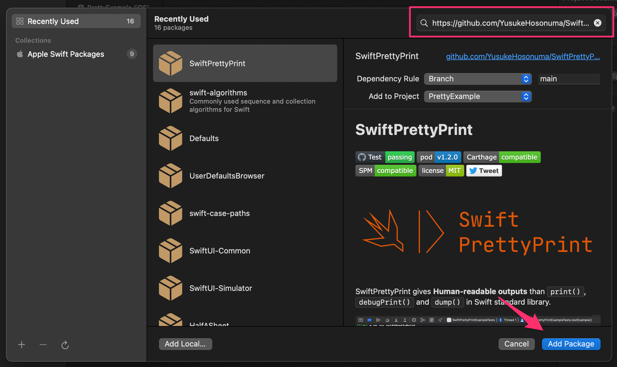Select the UserDefaultsBrowser package
Screen dimensions: 617x367
[x=245, y=176]
